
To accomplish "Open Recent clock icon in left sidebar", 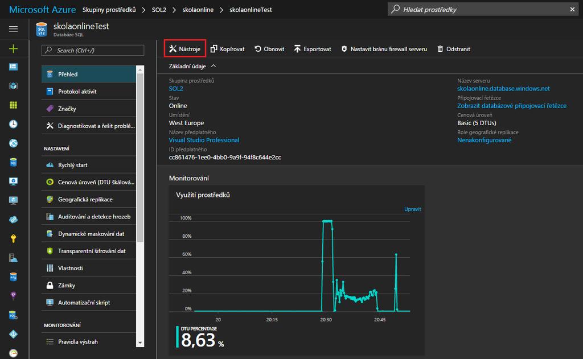I will (x=14, y=124).
